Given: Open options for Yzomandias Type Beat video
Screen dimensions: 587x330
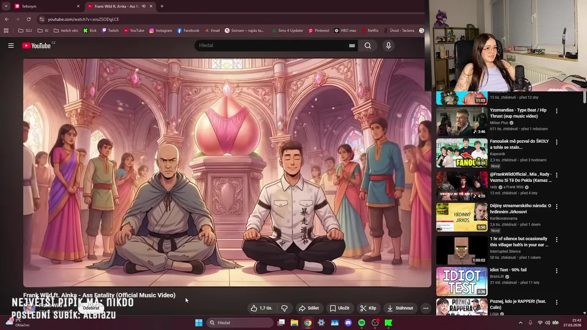Looking at the screenshot, I should coord(557,111).
